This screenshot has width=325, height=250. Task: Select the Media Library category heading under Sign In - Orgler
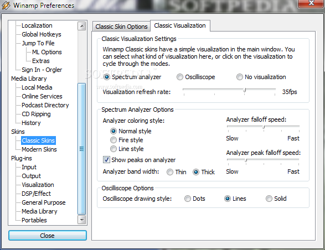coord(29,79)
